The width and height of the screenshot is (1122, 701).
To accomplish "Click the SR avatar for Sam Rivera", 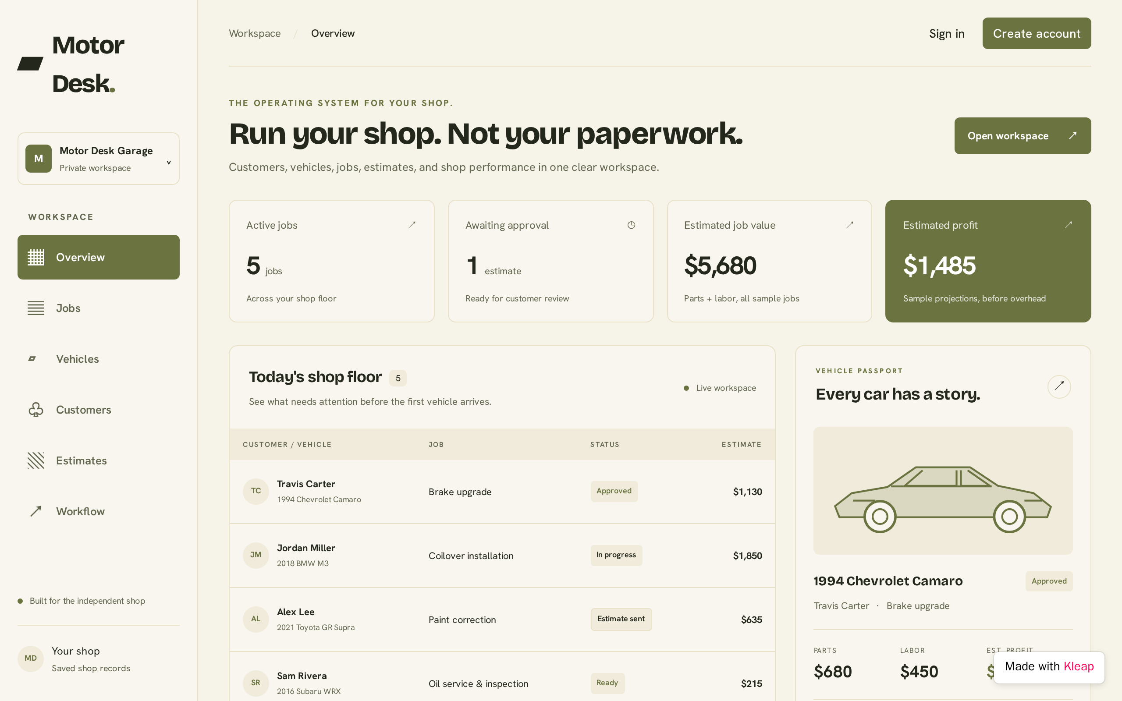I will 256,683.
